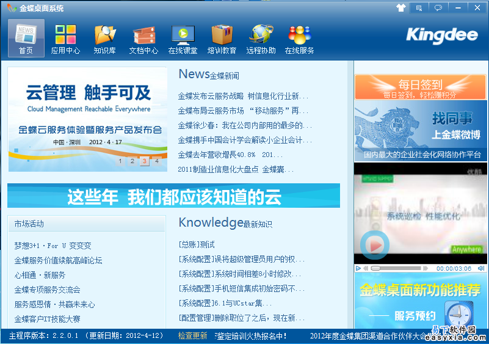489x344 pixels.
Task: Select banner slide page 2
Action: (132, 161)
